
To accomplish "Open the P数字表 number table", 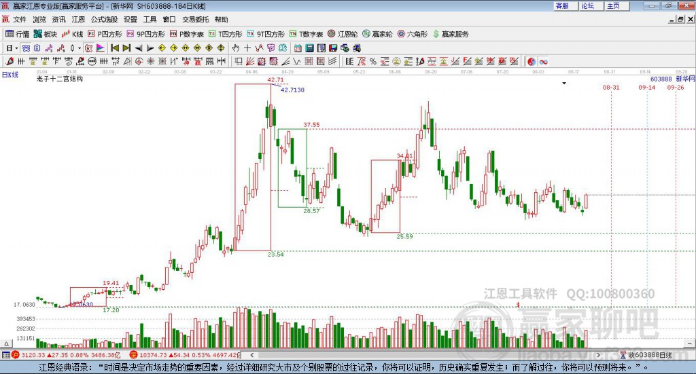I will [186, 34].
